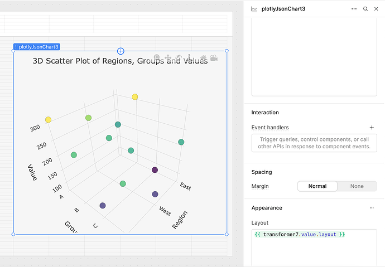The image size is (385, 267).
Task: Add a new event handler
Action: click(372, 128)
